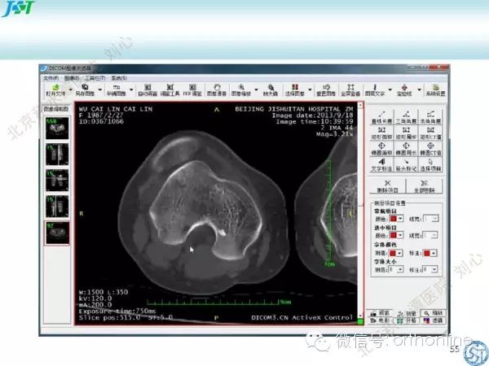Image resolution: width=489 pixels, height=366 pixels.
Task: Select the highlighted fifth series thumbnail
Action: (57, 233)
